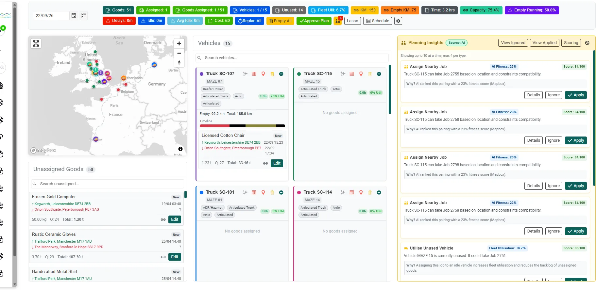Open the settings gear next to Schedule

(398, 21)
